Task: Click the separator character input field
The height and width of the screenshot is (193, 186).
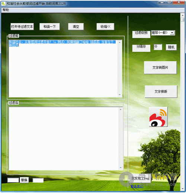Action: pos(158,47)
